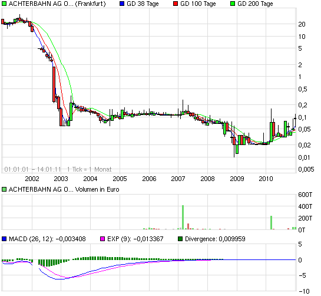Click the 2010 year label on the time axis

(266, 179)
